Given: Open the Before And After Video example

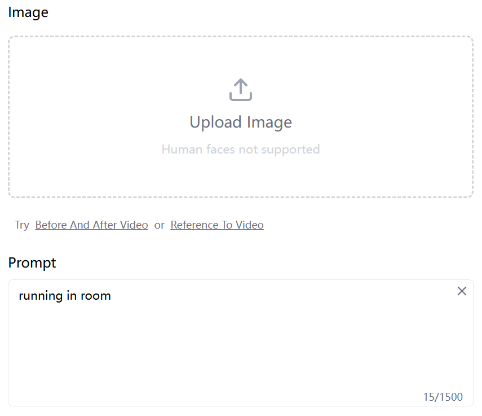Looking at the screenshot, I should (x=91, y=225).
